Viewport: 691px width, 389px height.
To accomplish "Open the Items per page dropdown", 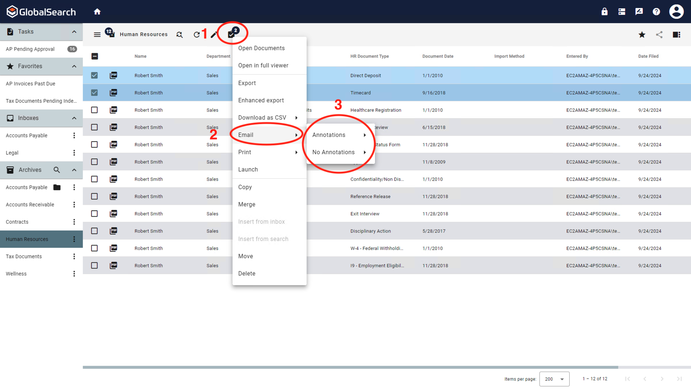I will (x=554, y=379).
